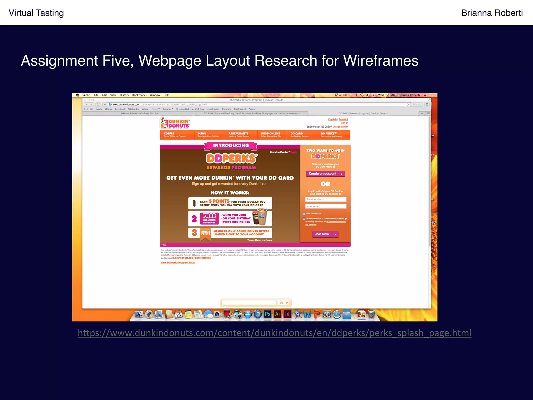Open 'View DD Perks Program FAQs' link
The image size is (533, 400).
tap(178, 262)
